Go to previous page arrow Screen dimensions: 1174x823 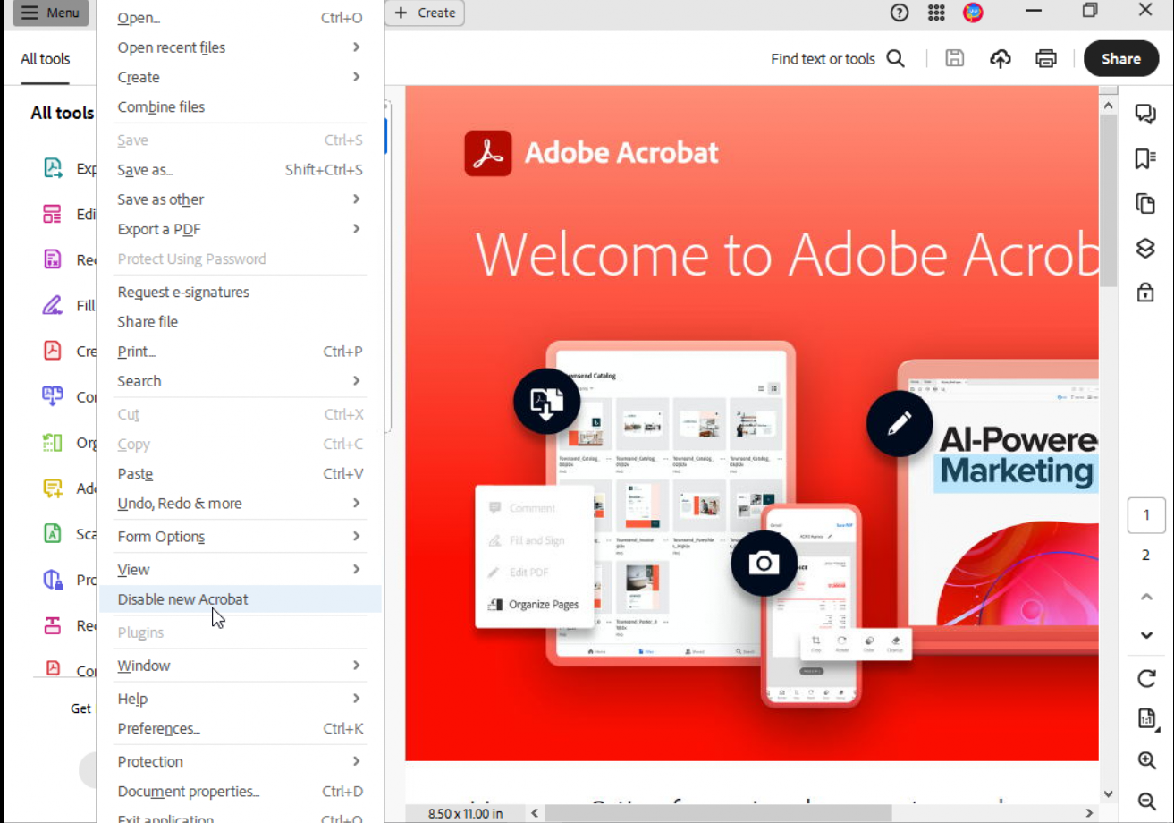(1146, 597)
